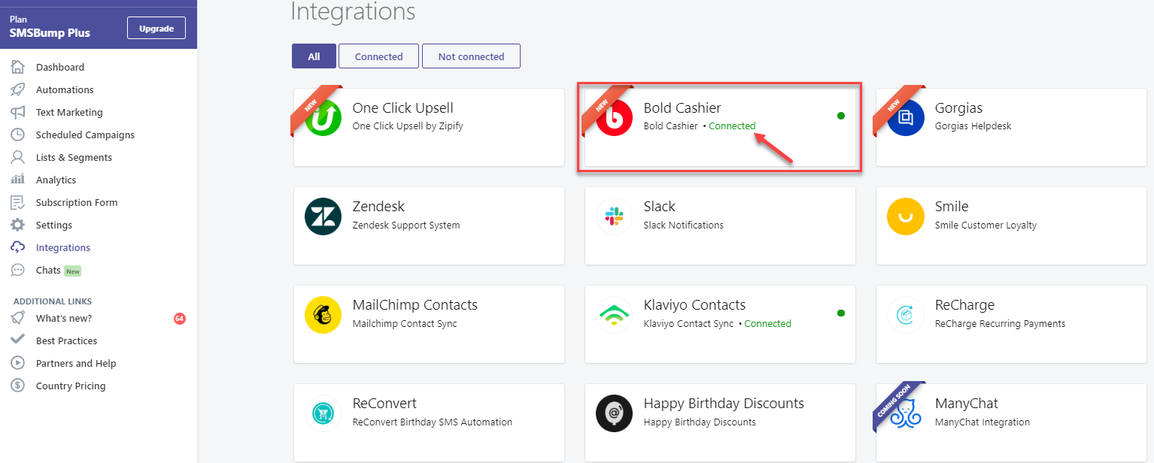The width and height of the screenshot is (1154, 463).
Task: Click the Klaviyo green signal logo
Action: point(615,315)
